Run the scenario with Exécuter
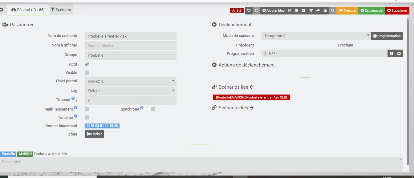The image size is (414, 178). click(347, 10)
